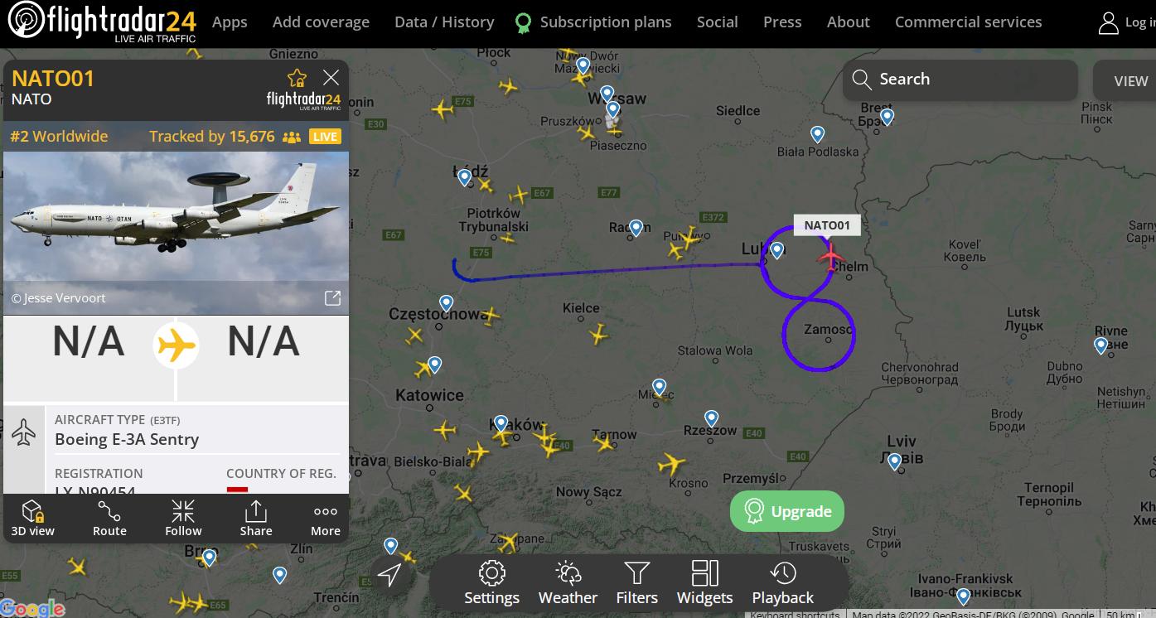
Task: Show the Route for NATO01
Action: coord(109,519)
